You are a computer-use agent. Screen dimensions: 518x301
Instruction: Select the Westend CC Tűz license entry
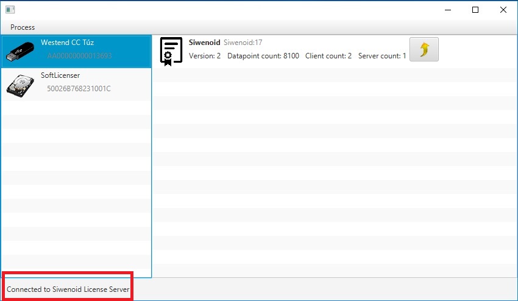click(x=67, y=43)
